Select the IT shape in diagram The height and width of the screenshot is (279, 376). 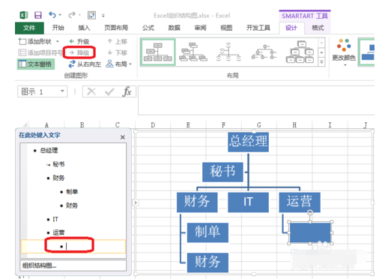248,202
